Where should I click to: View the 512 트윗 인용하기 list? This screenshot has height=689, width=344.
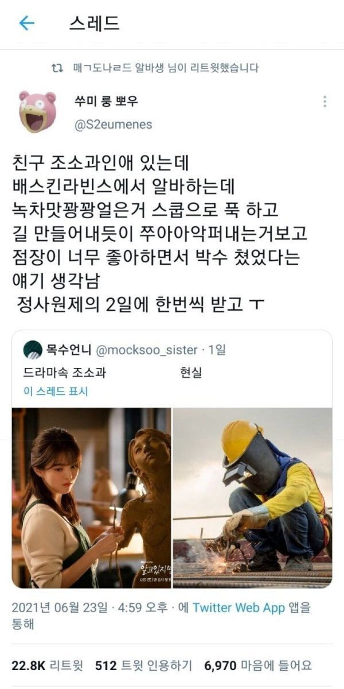[x=145, y=665]
